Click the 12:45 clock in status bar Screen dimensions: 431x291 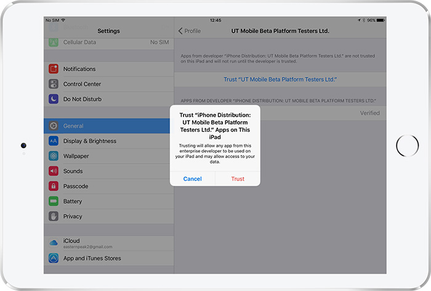tap(216, 20)
